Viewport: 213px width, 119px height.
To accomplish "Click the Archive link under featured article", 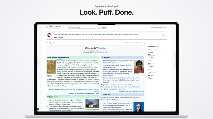I will (71, 94).
